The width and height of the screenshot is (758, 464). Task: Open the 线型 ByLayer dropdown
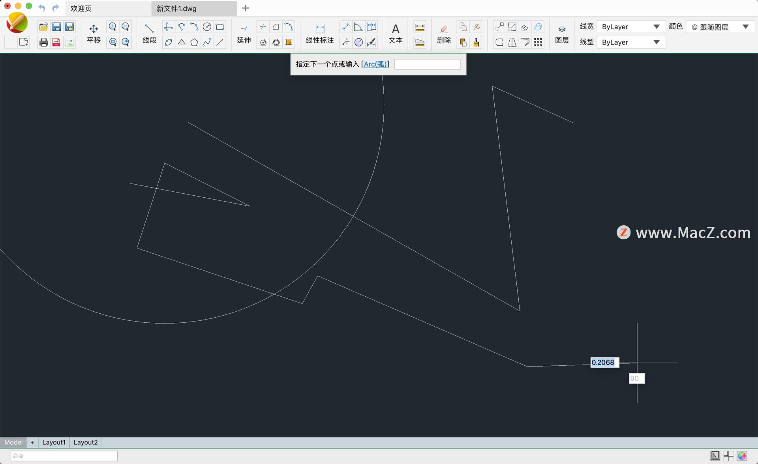coord(631,42)
